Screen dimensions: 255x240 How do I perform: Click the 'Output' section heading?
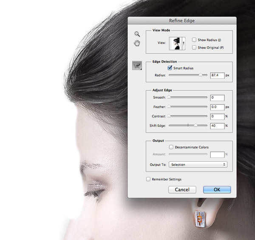point(158,140)
